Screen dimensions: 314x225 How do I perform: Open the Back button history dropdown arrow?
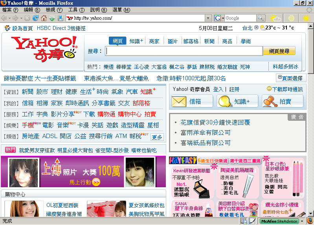[9, 18]
